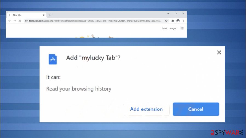The image size is (246, 138).
Task: Click the mylucky Tab extension icon
Action: point(53,59)
